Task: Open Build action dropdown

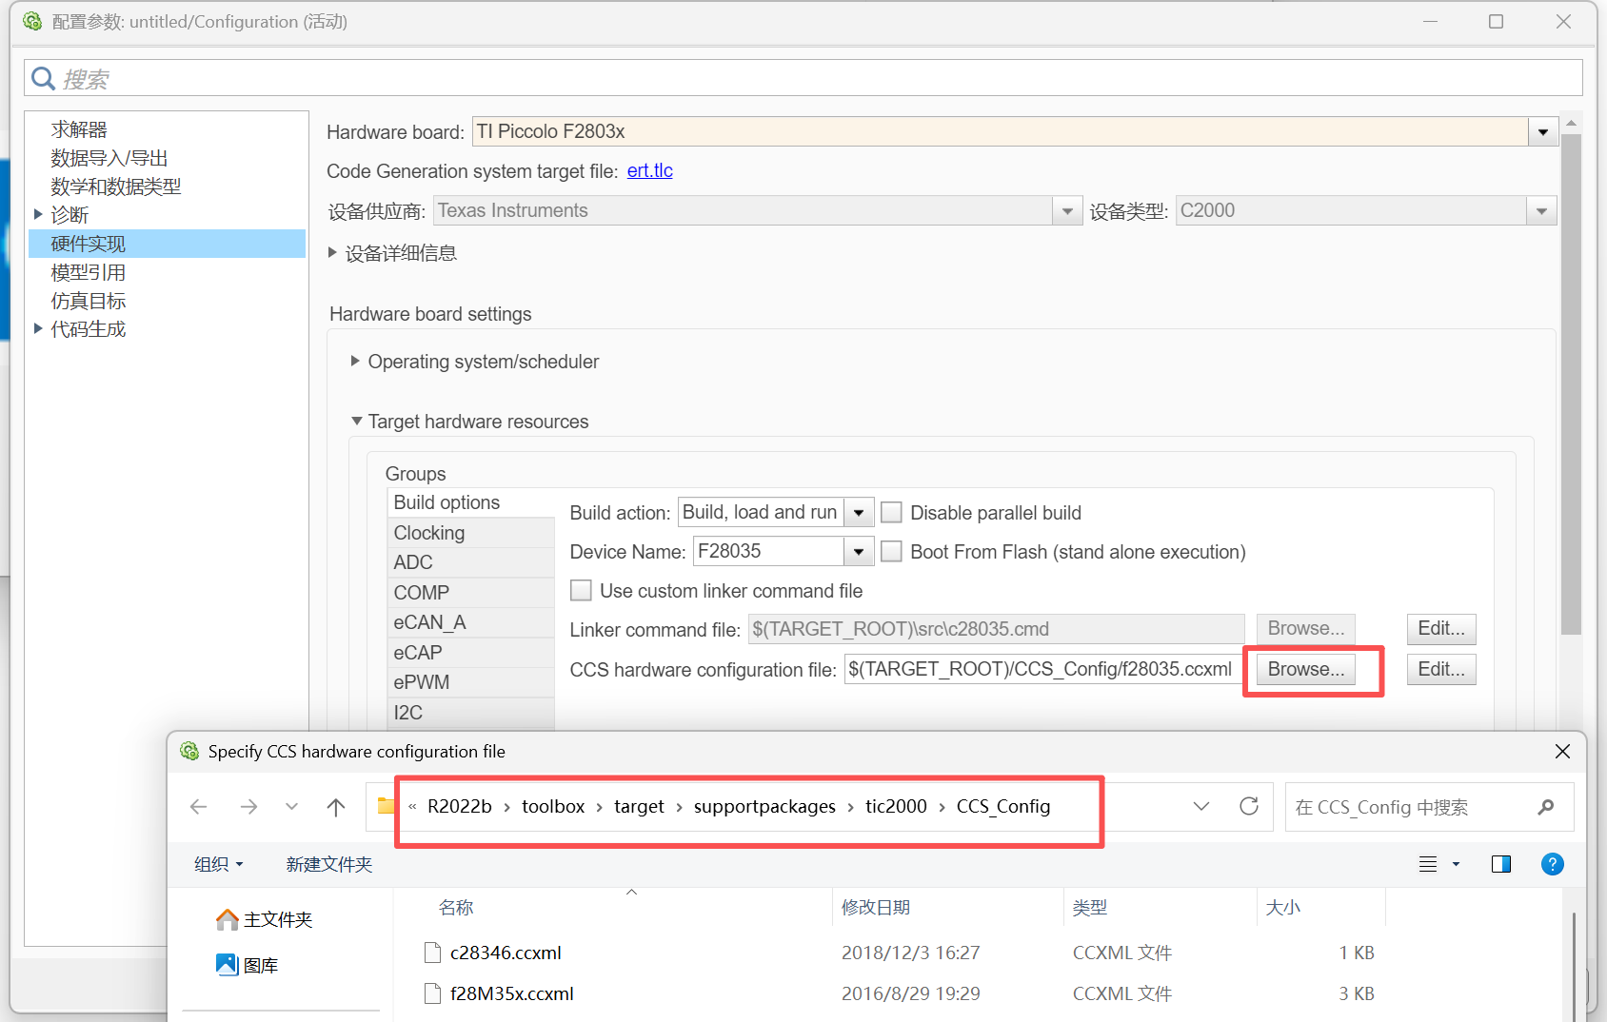Action: [859, 513]
